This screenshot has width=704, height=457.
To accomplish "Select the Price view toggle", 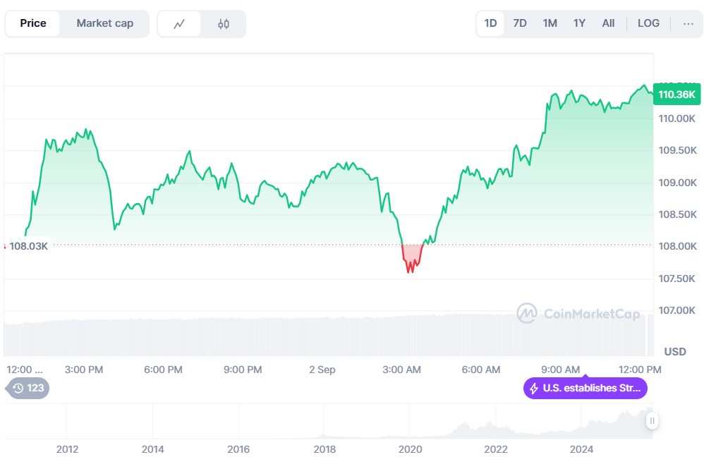I will tap(33, 23).
